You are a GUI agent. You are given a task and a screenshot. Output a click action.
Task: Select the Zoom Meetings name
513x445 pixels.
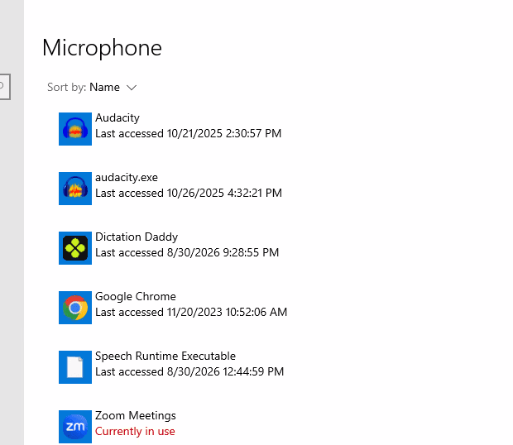tap(136, 415)
